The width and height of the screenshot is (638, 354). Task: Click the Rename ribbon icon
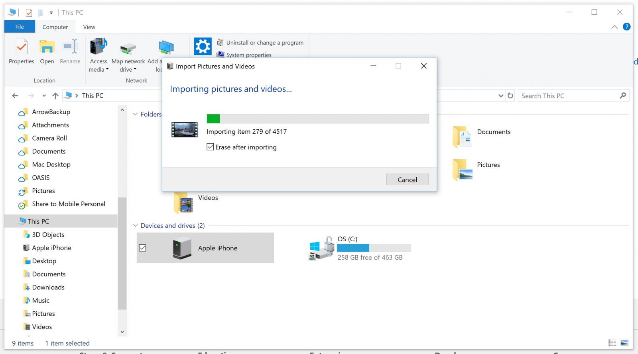pyautogui.click(x=70, y=47)
